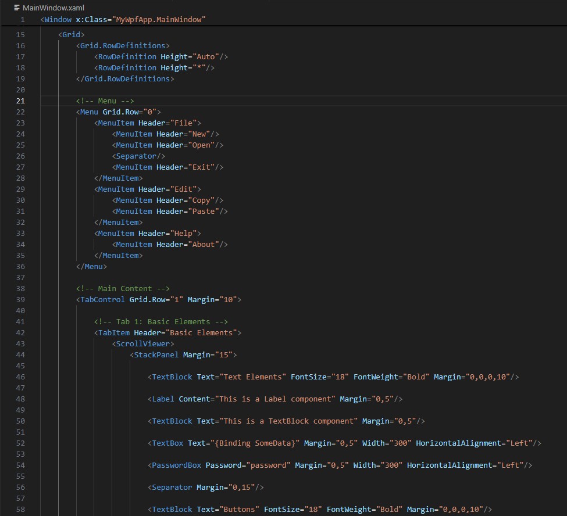This screenshot has height=516, width=567.
Task: Click the ScrollViewer tag
Action: click(x=143, y=343)
